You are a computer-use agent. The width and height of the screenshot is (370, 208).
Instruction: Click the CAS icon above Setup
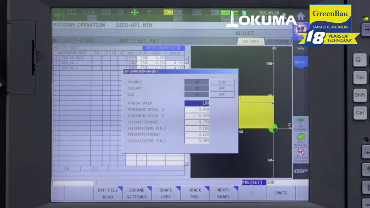pos(300,31)
